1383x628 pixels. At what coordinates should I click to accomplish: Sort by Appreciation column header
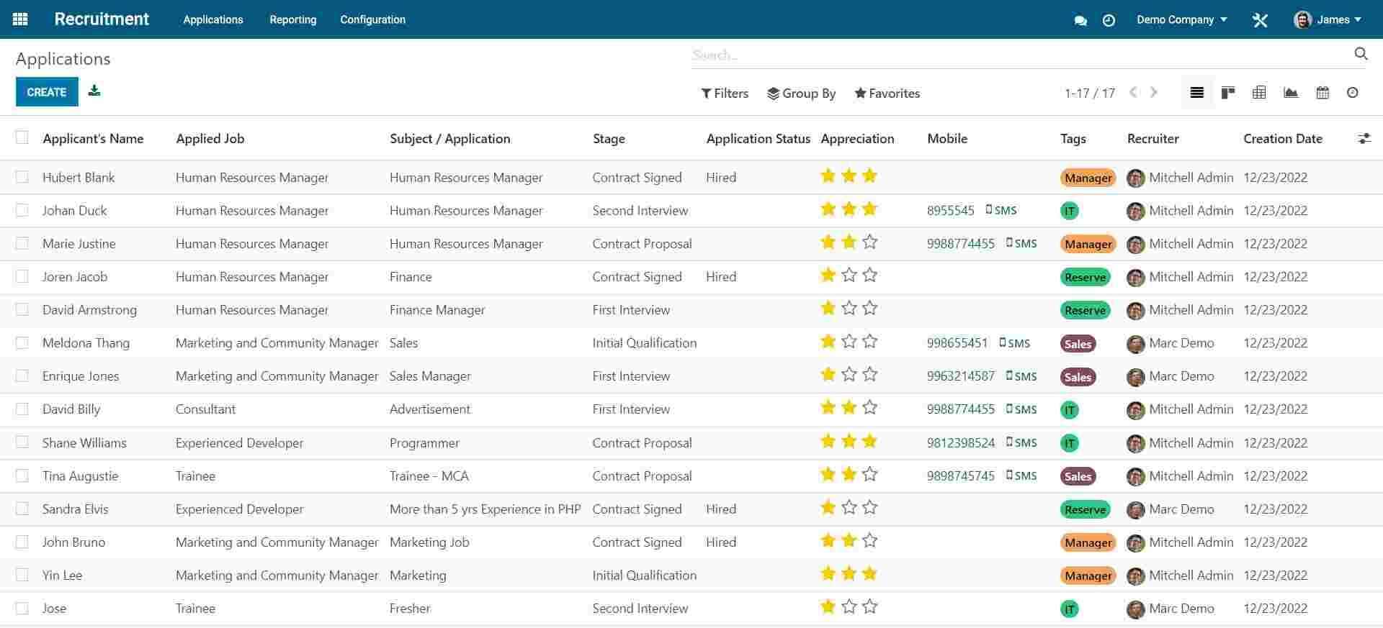(857, 139)
